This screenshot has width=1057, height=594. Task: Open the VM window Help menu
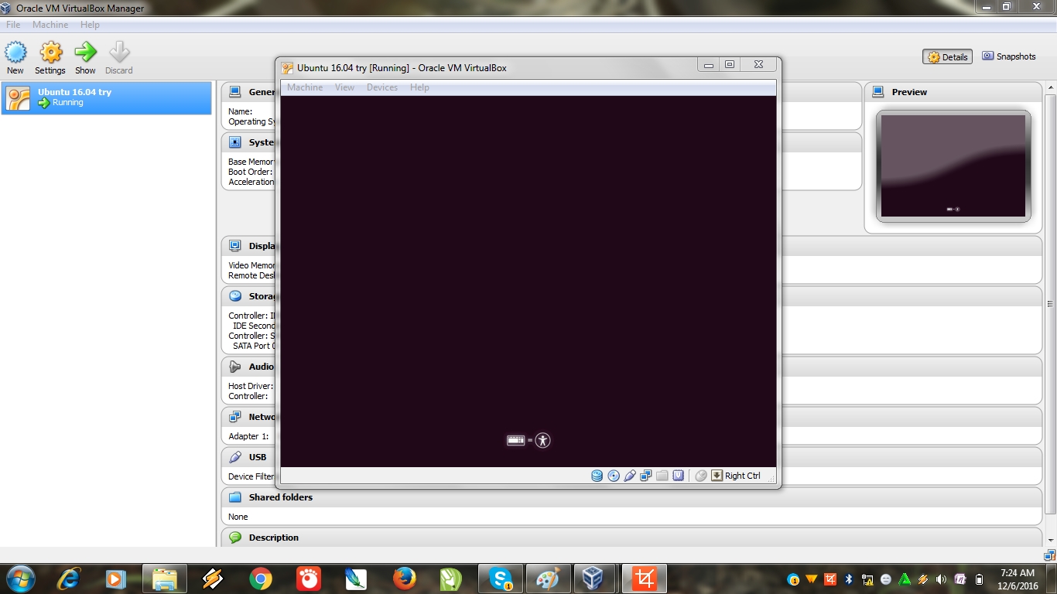(x=419, y=87)
